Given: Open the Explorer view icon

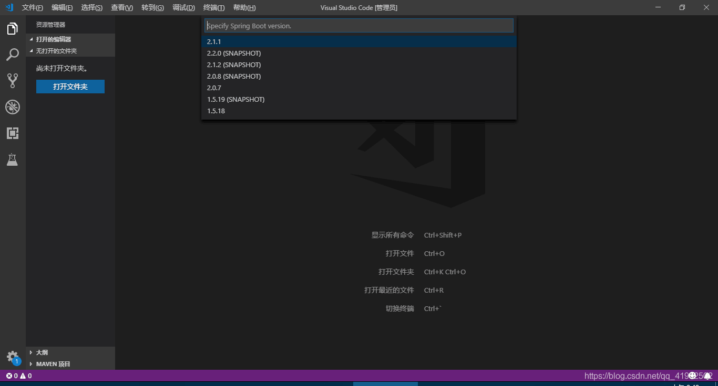Looking at the screenshot, I should pos(13,28).
